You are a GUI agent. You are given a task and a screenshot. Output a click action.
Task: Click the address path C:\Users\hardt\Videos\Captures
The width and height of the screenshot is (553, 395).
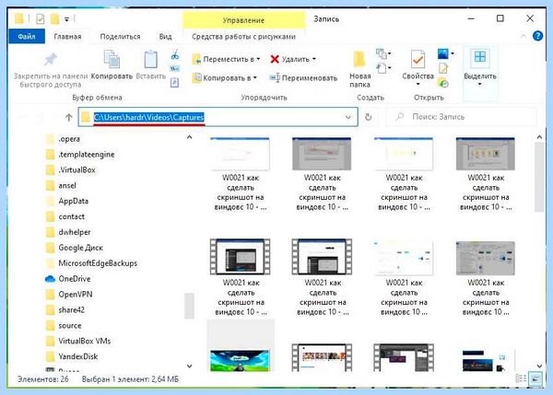coord(148,117)
